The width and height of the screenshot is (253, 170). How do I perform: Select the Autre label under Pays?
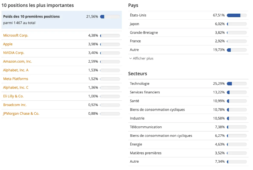pyautogui.click(x=134, y=50)
